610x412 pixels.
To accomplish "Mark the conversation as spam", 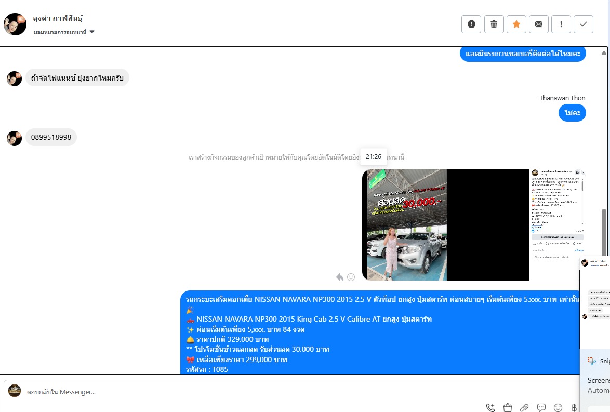I will pyautogui.click(x=471, y=24).
